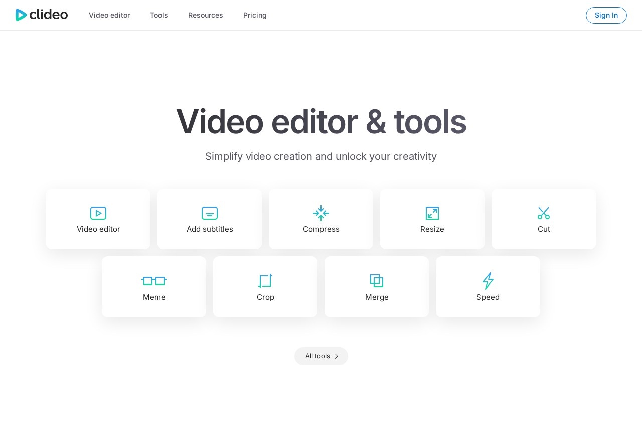Select the Compress arrows icon
This screenshot has width=642, height=428.
point(321,213)
